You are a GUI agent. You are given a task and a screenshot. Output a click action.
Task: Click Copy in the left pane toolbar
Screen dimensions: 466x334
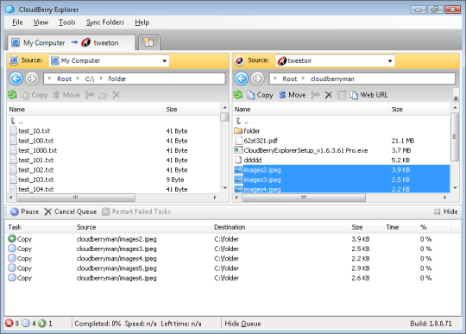tap(35, 95)
